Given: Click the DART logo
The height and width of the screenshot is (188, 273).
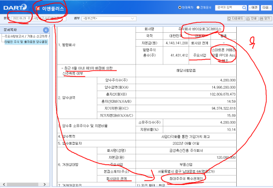Looking at the screenshot, I should [x=15, y=7].
